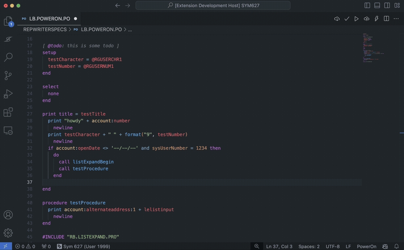The height and width of the screenshot is (250, 404).
Task: Toggle the primary side bar visibility
Action: 367,6
